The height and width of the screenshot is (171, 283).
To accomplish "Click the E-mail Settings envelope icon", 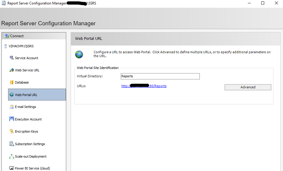I will point(12,106).
